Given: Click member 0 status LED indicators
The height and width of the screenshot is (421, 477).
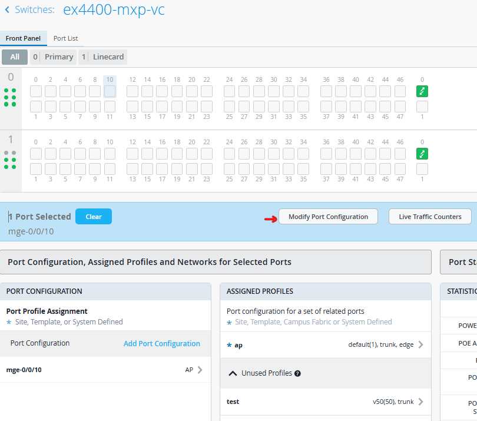Looking at the screenshot, I should click(10, 97).
